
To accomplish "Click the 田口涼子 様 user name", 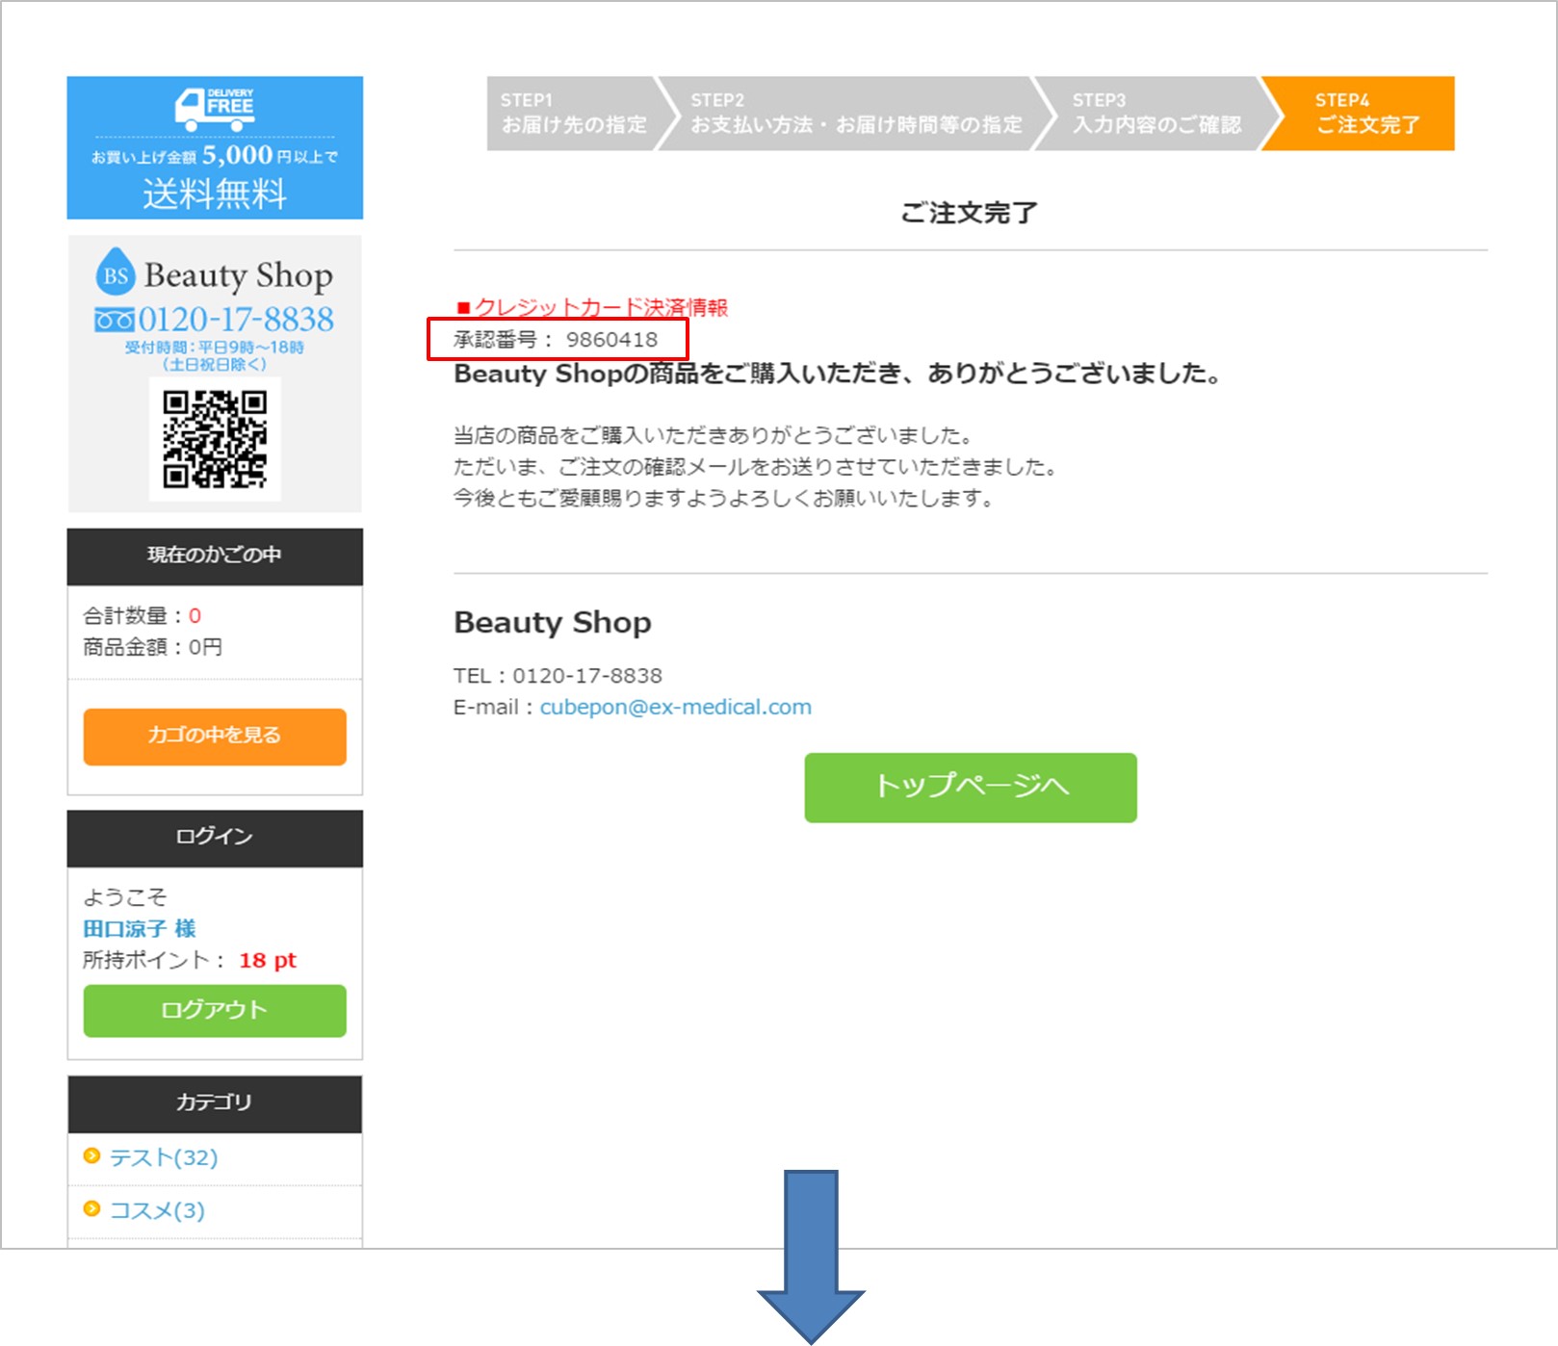I will tap(140, 928).
